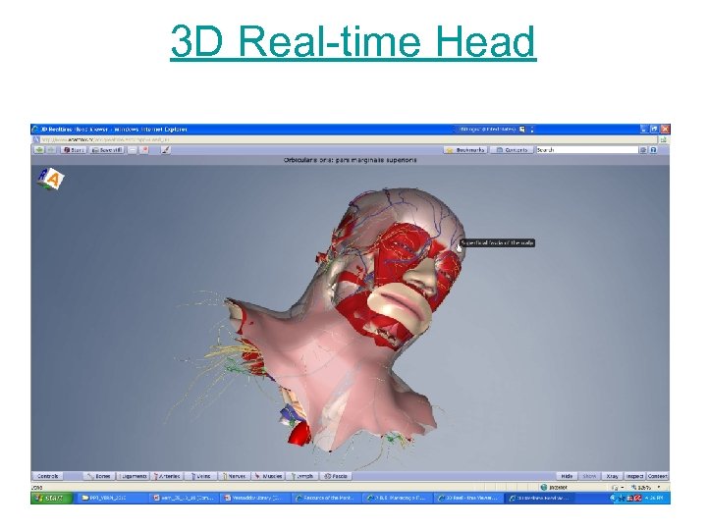Toggle the Lymph layer
The height and width of the screenshot is (530, 707).
302,476
